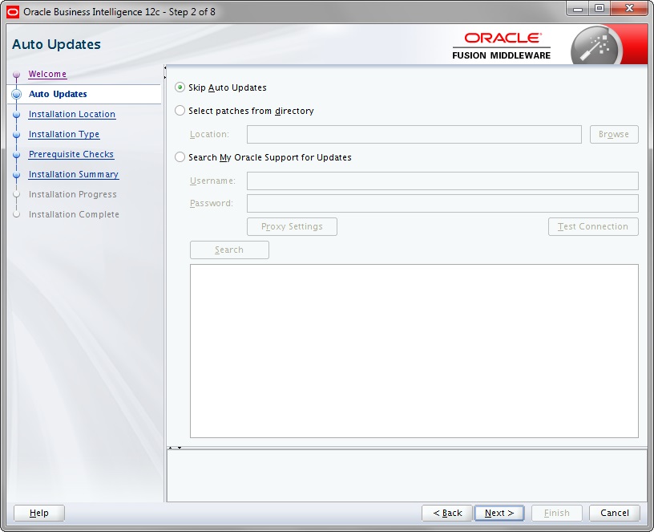
Task: Click the Installation Location step bullet
Action: [16, 115]
